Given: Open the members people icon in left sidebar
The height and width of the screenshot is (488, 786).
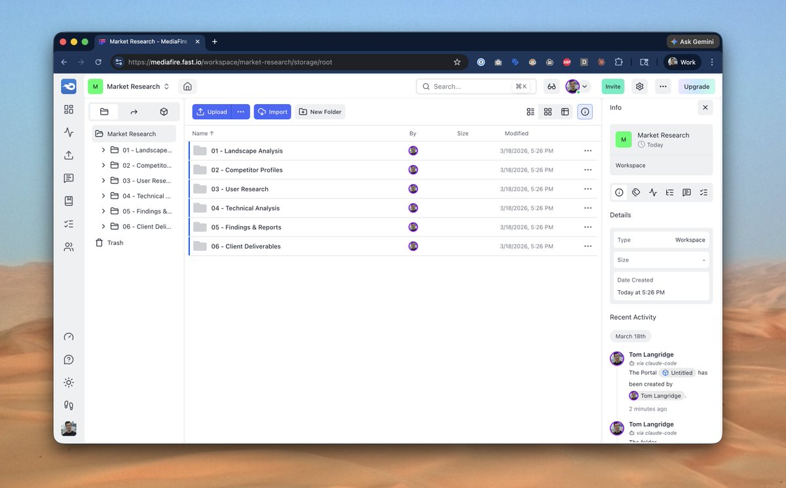Looking at the screenshot, I should click(x=69, y=247).
